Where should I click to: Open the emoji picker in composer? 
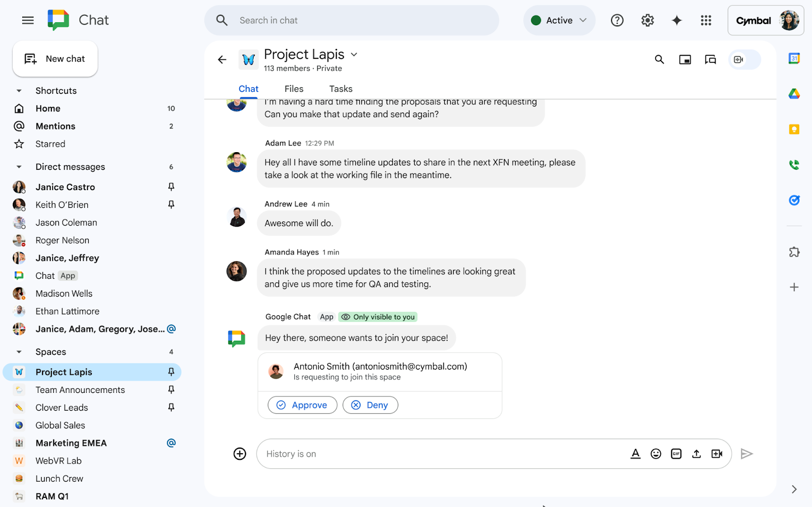pos(656,454)
